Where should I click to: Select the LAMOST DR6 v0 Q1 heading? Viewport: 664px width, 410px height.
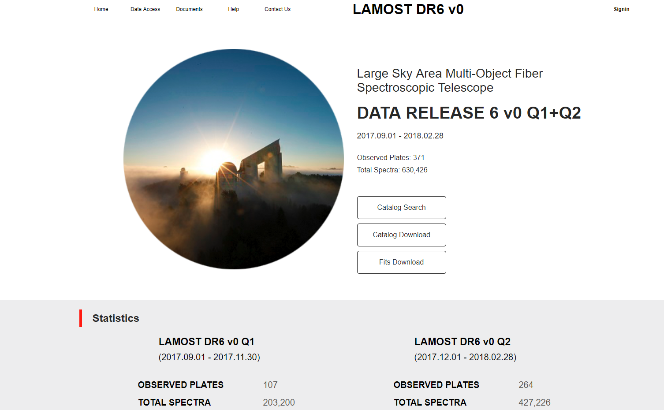(x=206, y=342)
